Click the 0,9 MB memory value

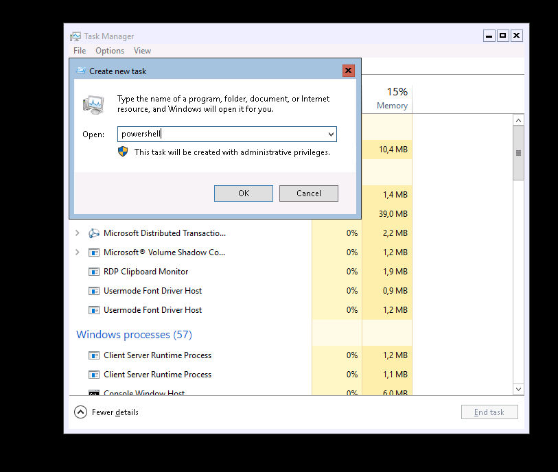(395, 291)
